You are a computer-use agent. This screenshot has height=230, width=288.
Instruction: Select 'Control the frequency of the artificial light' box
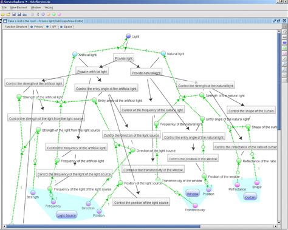(77, 147)
